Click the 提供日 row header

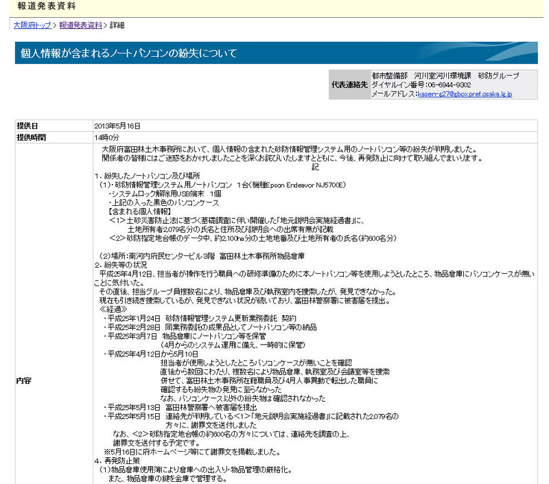pyautogui.click(x=27, y=126)
